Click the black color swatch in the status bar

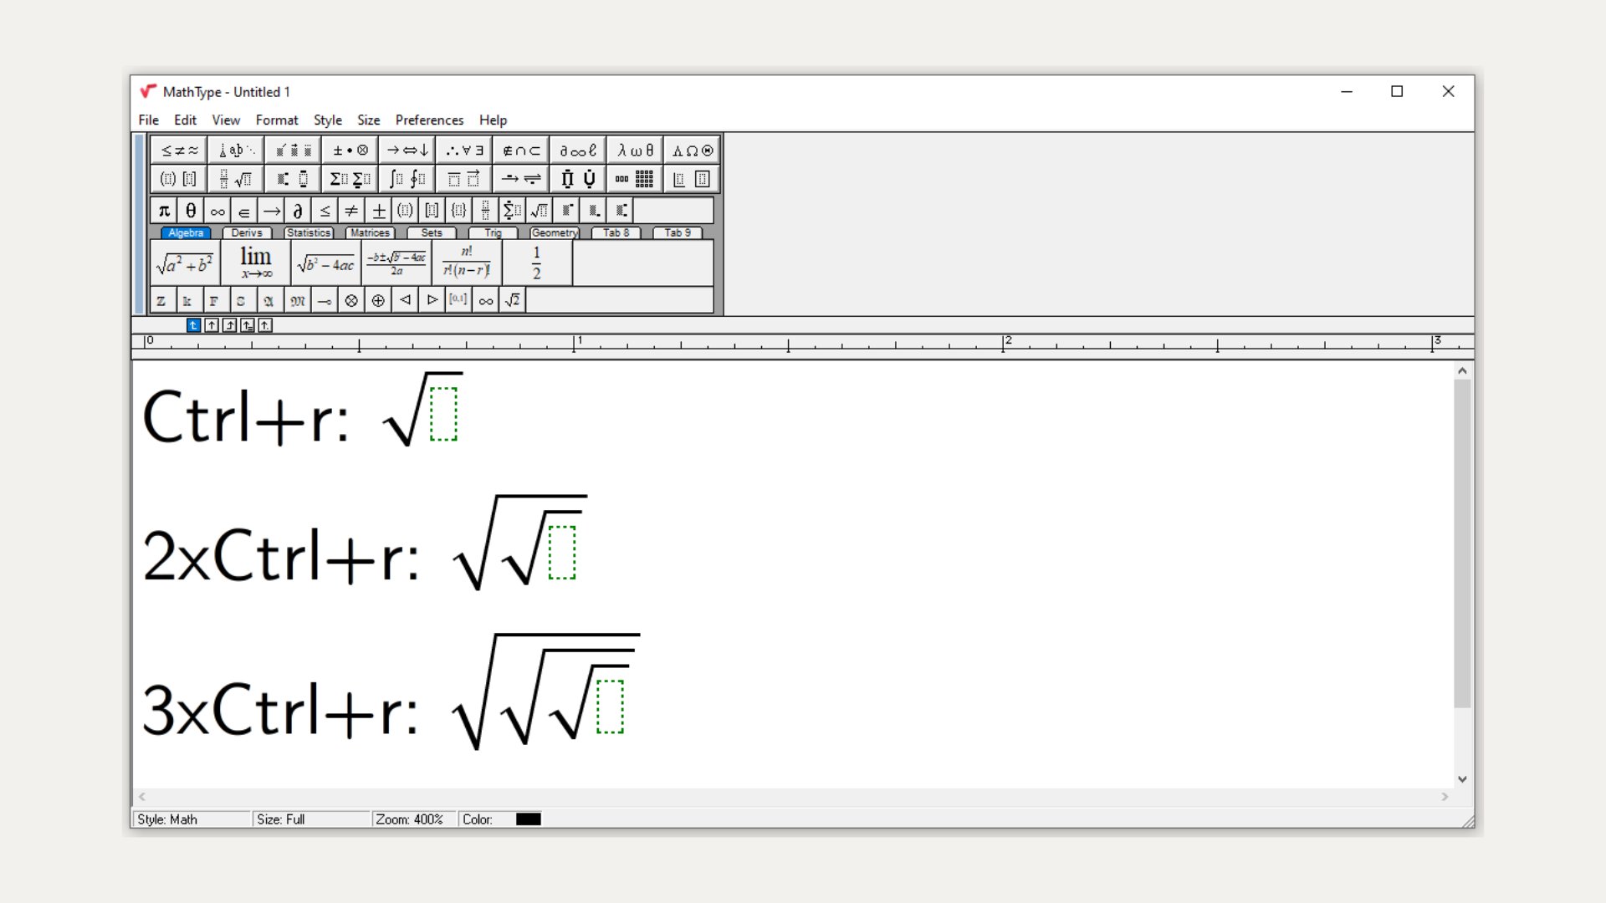coord(528,819)
